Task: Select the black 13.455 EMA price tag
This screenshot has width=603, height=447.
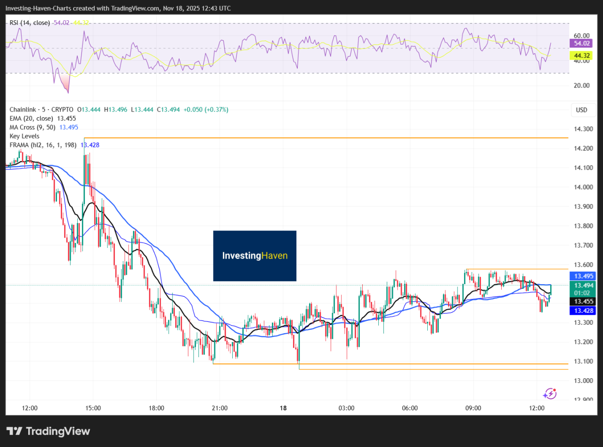Action: coord(582,301)
